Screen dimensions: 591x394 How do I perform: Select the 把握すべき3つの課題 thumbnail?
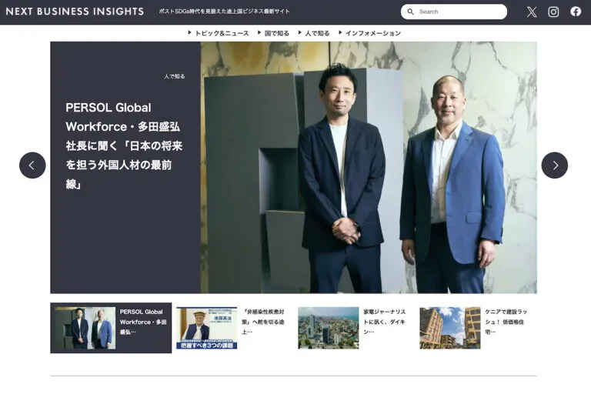coord(206,328)
